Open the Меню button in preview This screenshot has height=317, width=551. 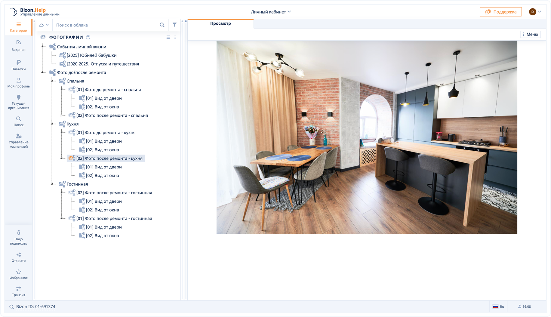coord(530,34)
